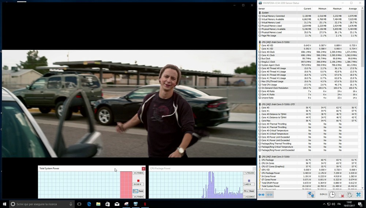Launch Microsoft Edge from the taskbar
The image size is (366, 208).
tap(89, 204)
